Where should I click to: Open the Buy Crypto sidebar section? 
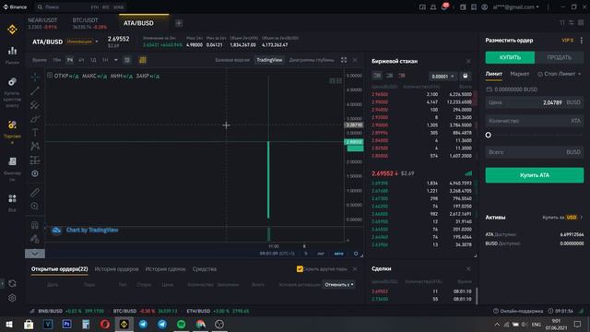click(12, 92)
